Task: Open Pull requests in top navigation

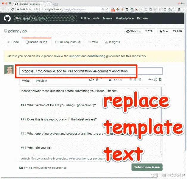Action: coord(90,18)
